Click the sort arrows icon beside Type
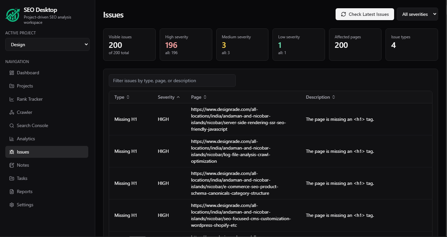The width and height of the screenshot is (447, 237). [128, 97]
